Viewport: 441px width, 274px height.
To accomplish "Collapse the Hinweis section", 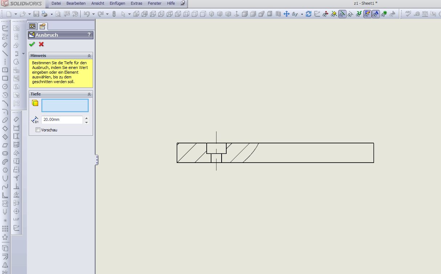I will click(x=89, y=56).
